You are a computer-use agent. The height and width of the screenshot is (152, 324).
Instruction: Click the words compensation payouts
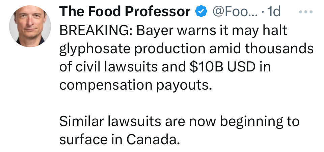136,85
